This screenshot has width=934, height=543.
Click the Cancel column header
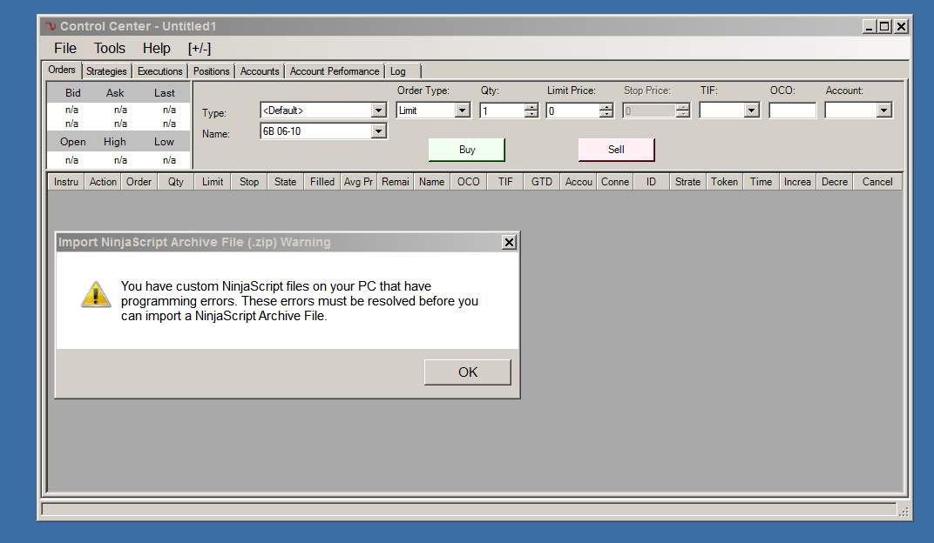click(x=877, y=182)
